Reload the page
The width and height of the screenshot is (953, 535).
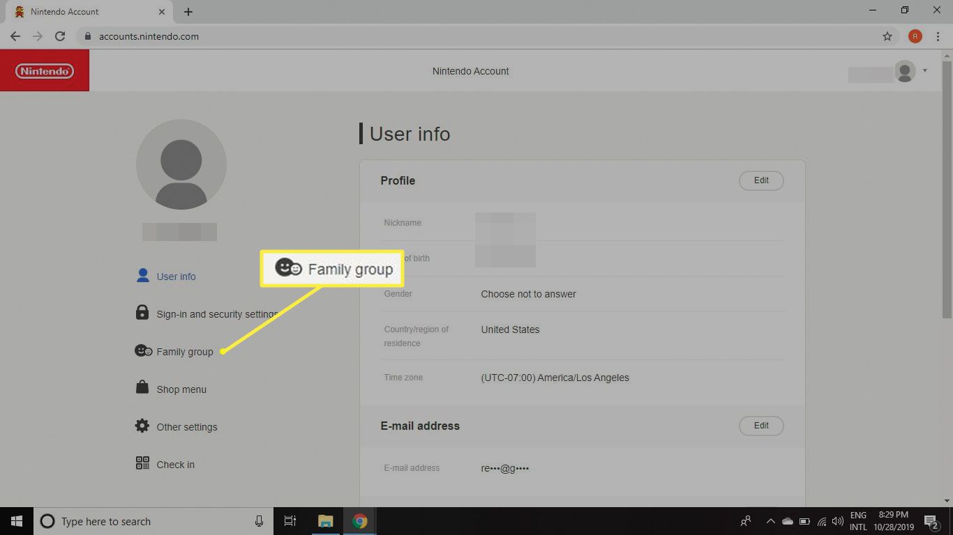60,36
